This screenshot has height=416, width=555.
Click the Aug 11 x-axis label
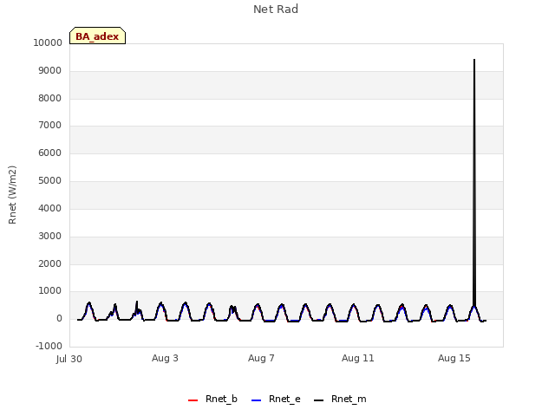click(358, 358)
